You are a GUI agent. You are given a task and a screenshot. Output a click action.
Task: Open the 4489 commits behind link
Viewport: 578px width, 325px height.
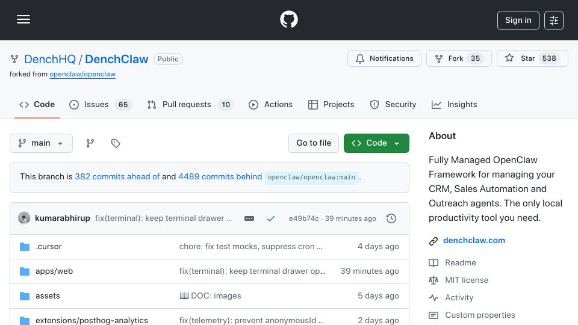click(220, 176)
